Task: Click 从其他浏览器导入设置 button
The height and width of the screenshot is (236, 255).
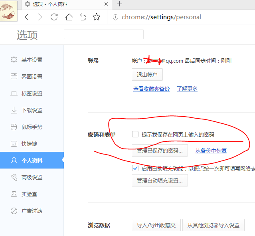Action: 213,225
